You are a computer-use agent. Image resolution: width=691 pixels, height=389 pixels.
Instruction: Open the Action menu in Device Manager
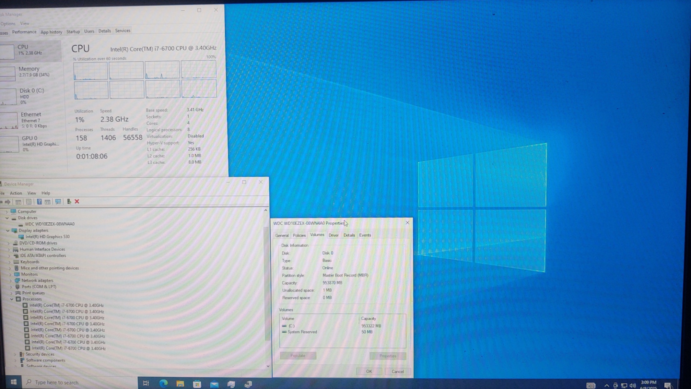pyautogui.click(x=16, y=193)
